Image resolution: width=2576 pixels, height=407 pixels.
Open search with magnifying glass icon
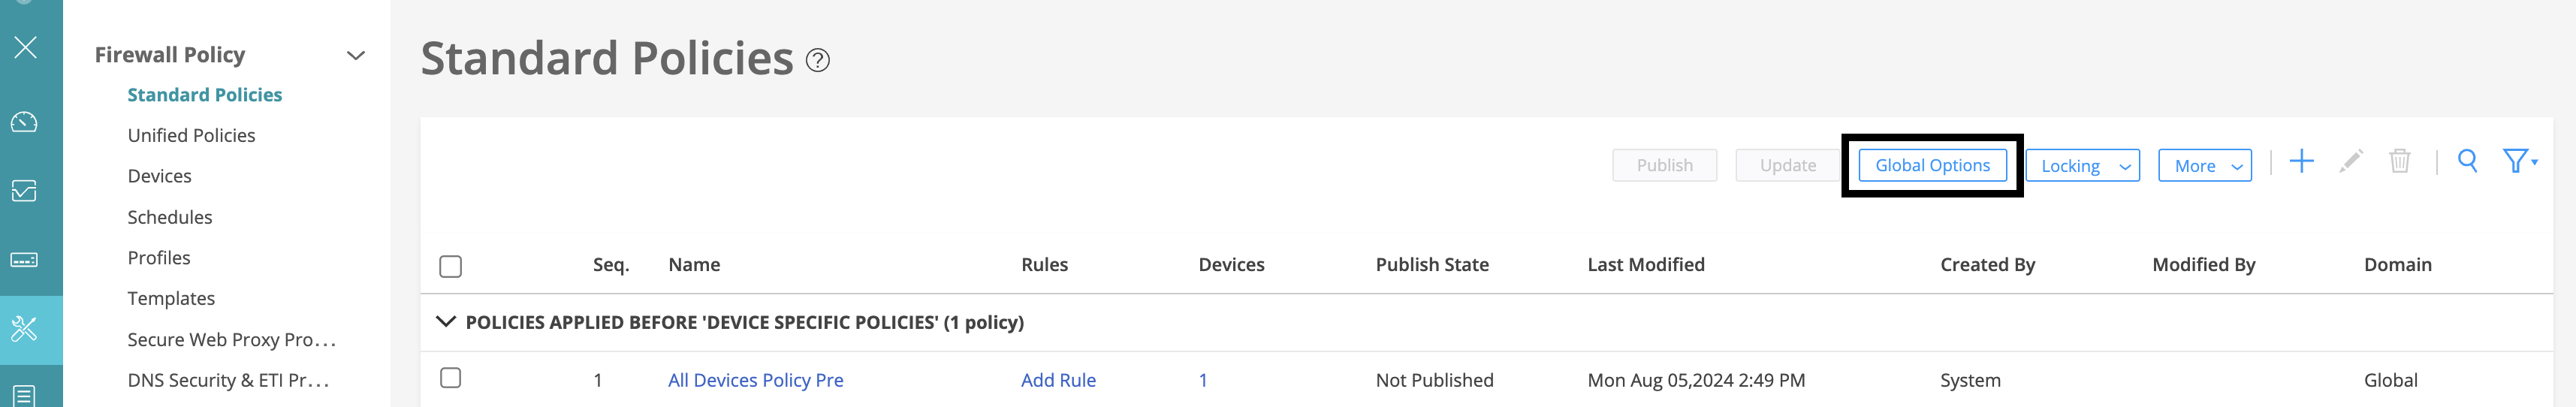click(x=2467, y=162)
